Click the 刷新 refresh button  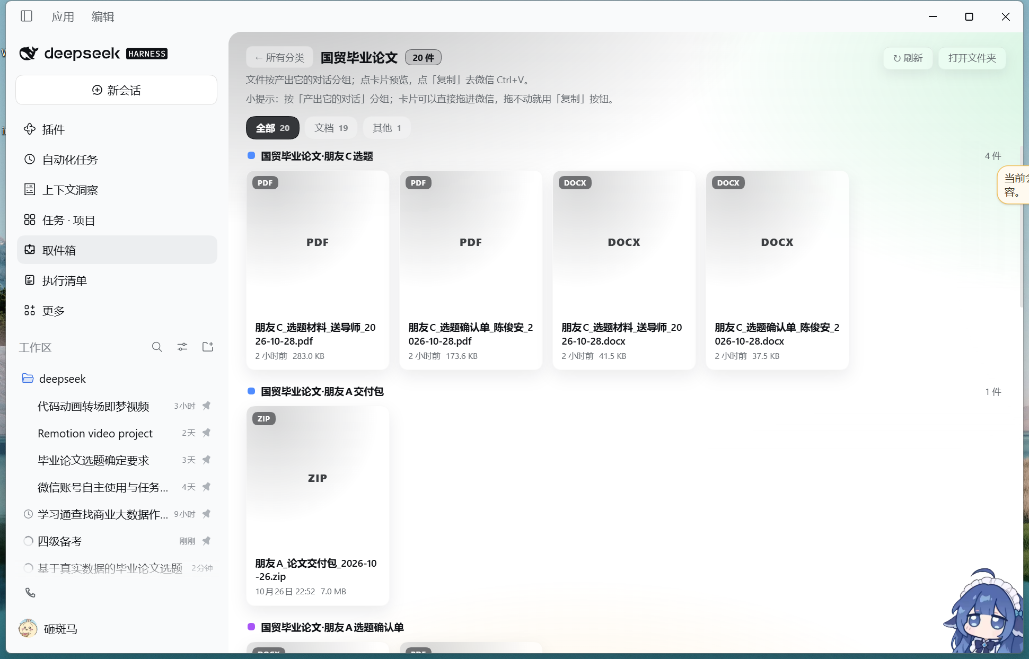tap(908, 58)
